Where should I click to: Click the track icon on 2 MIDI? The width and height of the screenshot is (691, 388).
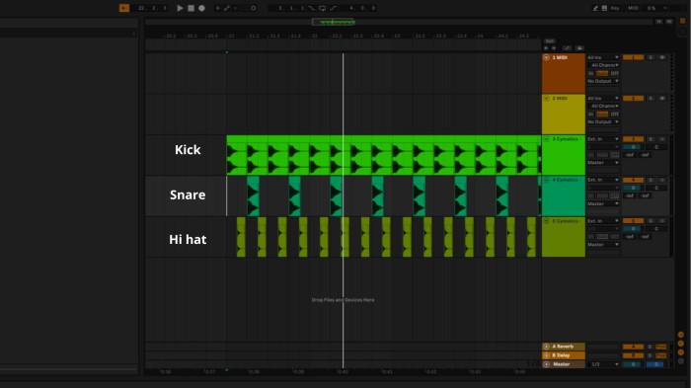coord(547,99)
